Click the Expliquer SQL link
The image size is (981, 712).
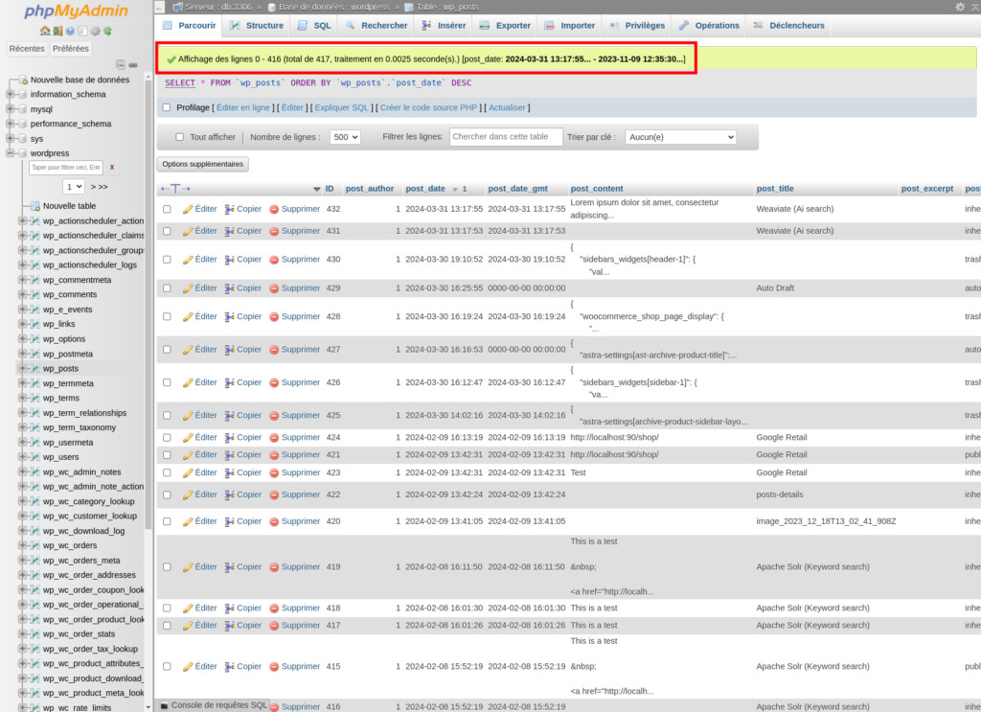(342, 107)
